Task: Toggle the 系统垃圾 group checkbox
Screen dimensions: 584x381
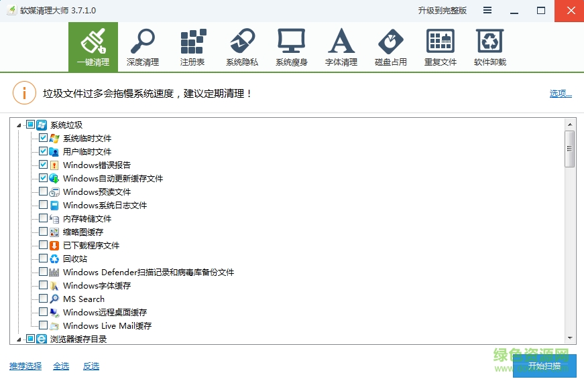Action: coord(31,125)
